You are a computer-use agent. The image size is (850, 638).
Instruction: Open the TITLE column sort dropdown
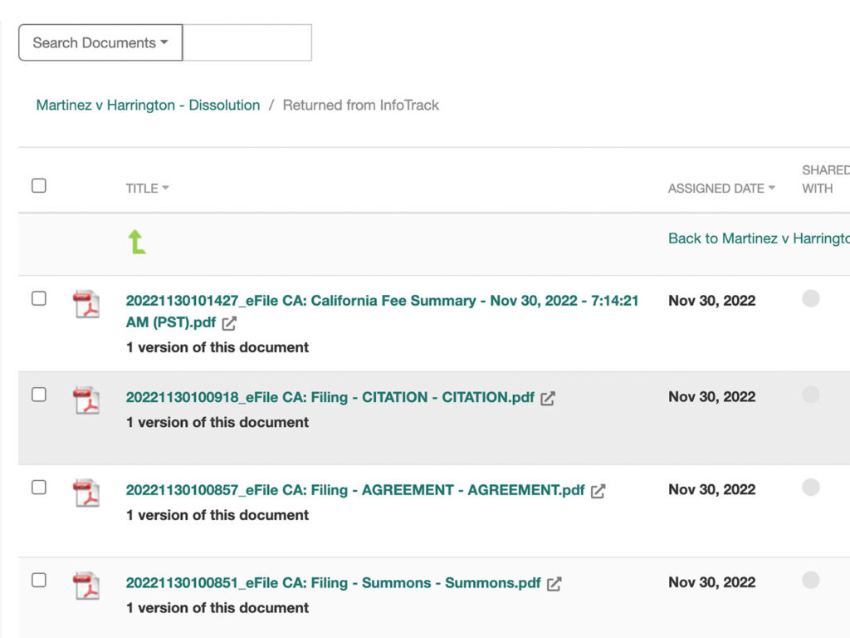(147, 189)
